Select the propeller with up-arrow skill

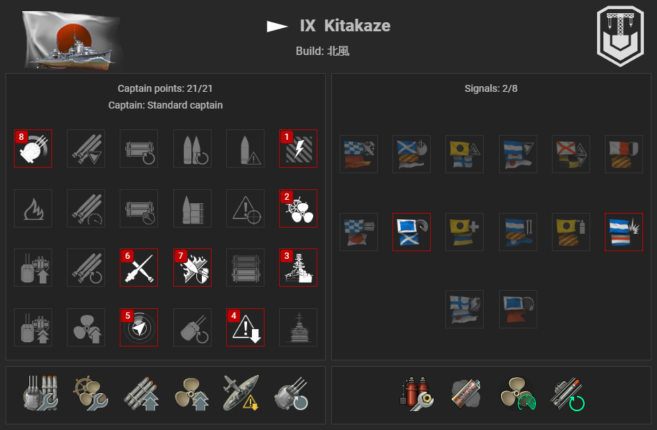point(86,328)
